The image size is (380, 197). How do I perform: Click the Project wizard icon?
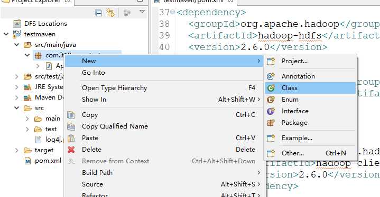[x=271, y=61]
